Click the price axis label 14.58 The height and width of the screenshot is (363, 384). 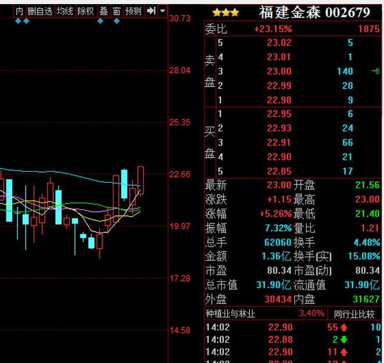pos(180,330)
